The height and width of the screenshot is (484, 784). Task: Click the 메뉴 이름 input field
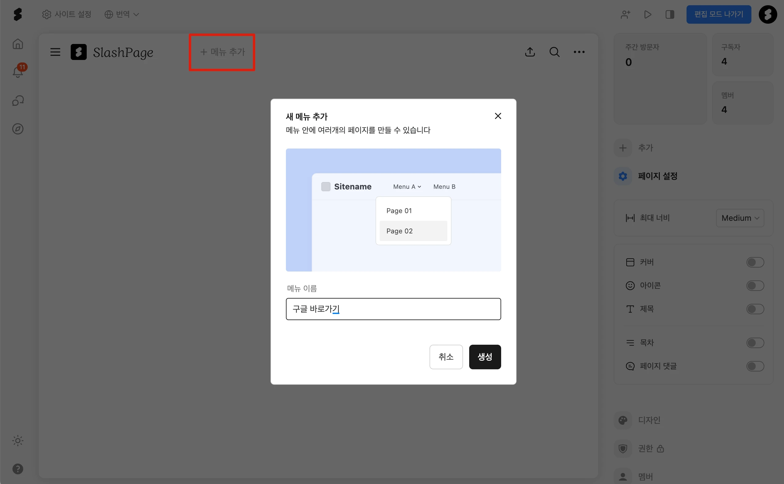coord(393,309)
